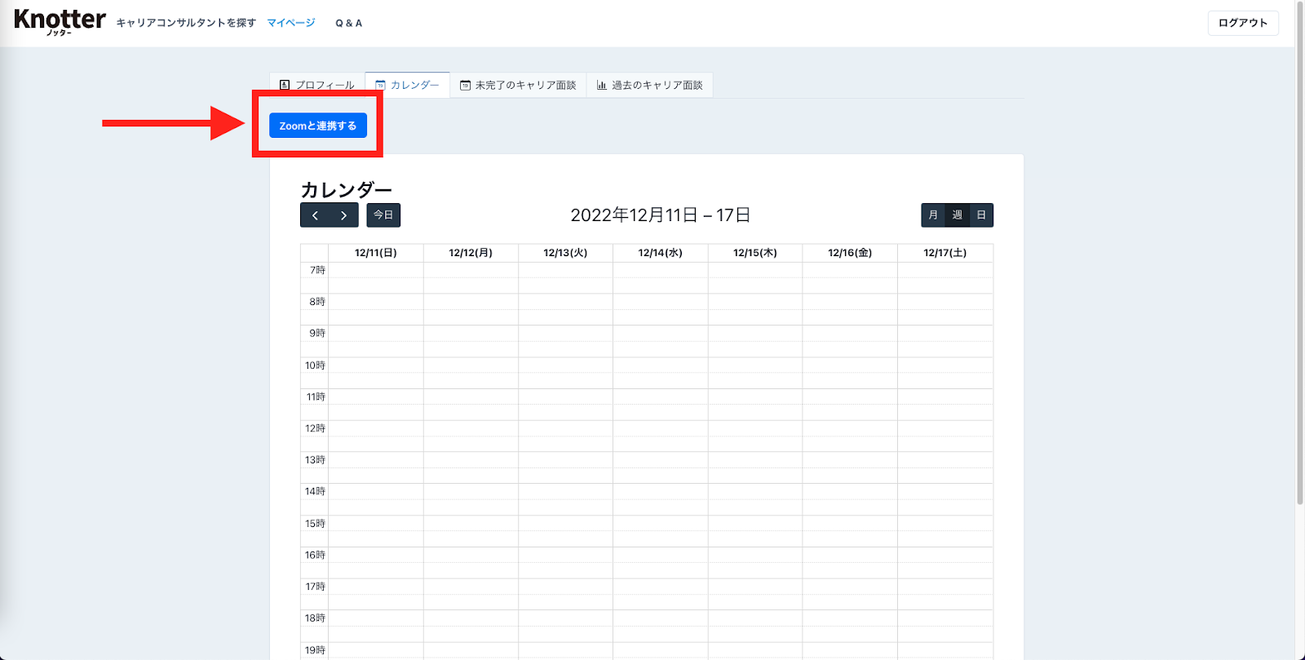Open the 過去のキャリア面談 tab

[657, 85]
